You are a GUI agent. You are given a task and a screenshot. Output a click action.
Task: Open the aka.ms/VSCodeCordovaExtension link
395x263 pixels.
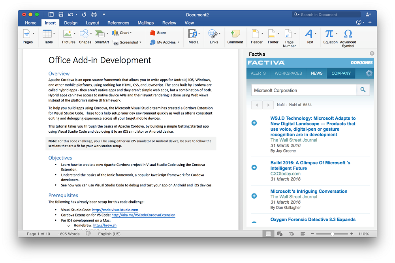[143, 215]
